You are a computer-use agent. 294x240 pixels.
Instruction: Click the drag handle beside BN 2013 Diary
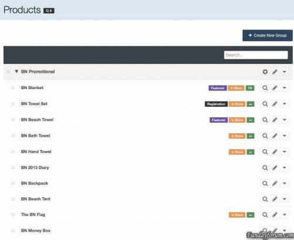tap(13, 168)
